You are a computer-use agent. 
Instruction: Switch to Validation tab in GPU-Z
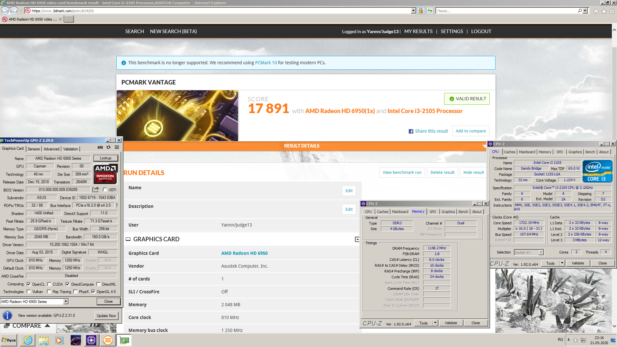pos(70,149)
